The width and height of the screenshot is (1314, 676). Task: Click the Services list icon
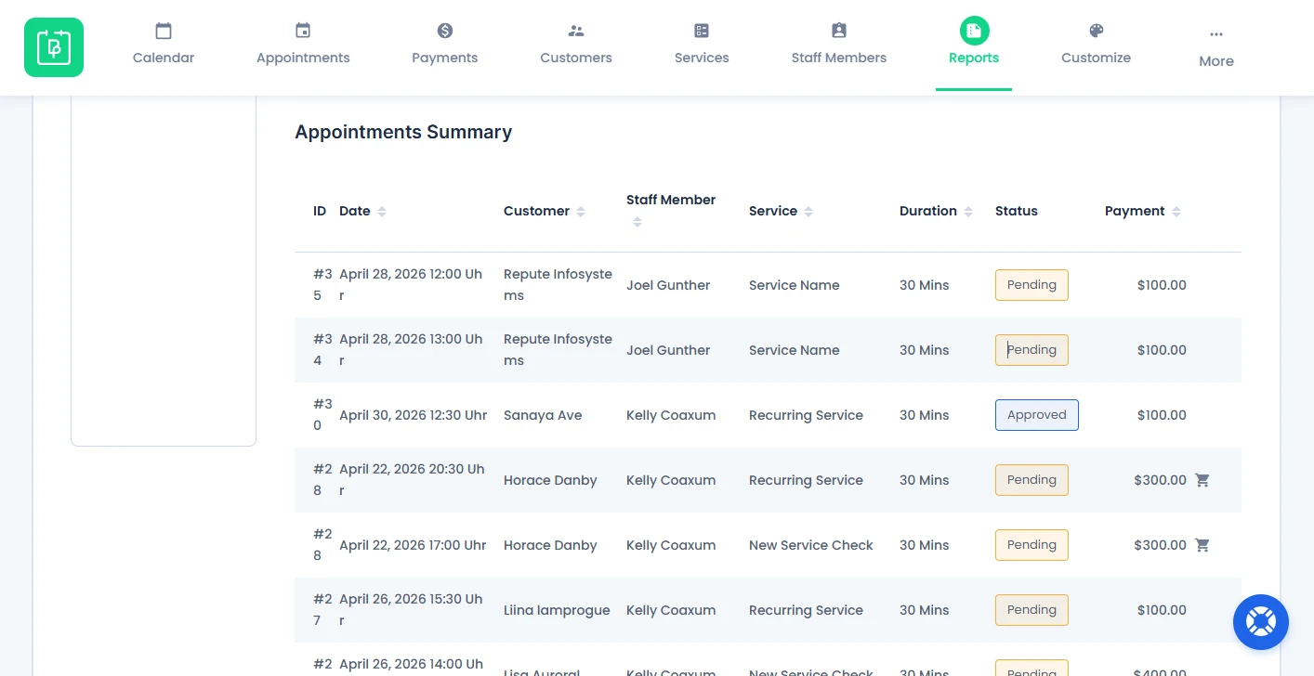[702, 31]
